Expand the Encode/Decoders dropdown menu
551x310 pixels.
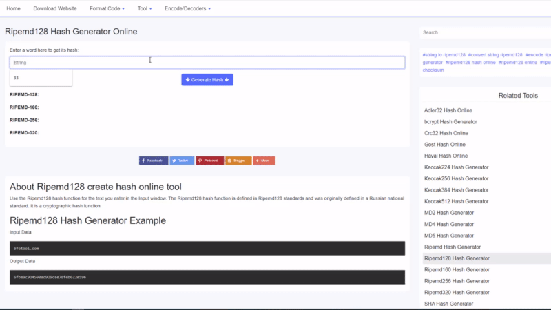(x=187, y=8)
